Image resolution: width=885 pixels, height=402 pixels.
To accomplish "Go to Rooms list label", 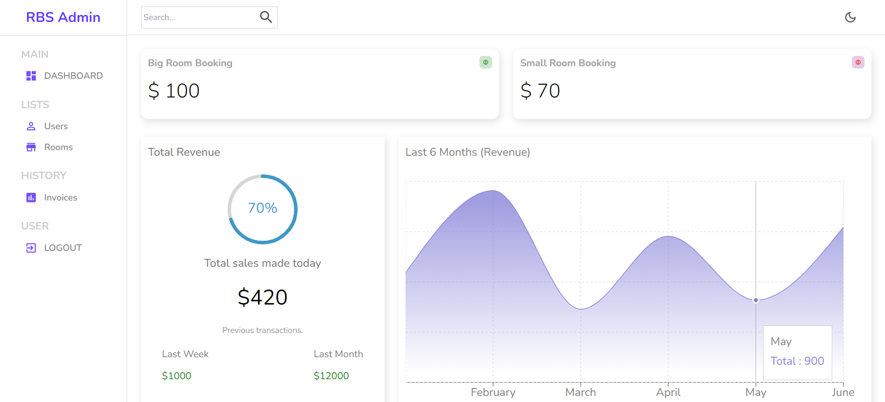I will pos(58,147).
